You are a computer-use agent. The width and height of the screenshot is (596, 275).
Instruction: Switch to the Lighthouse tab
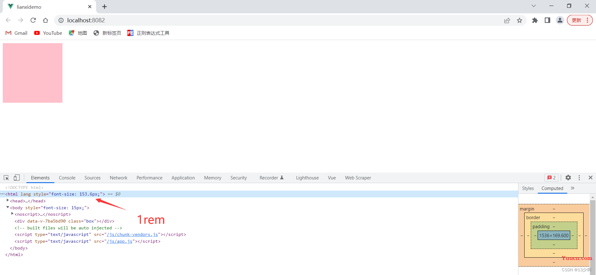307,178
